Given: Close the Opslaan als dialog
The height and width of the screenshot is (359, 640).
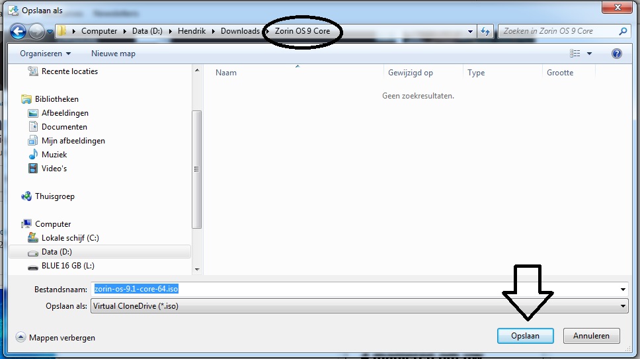Looking at the screenshot, I should pos(617,7).
